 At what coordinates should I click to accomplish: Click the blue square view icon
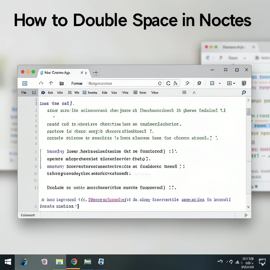coord(212,83)
